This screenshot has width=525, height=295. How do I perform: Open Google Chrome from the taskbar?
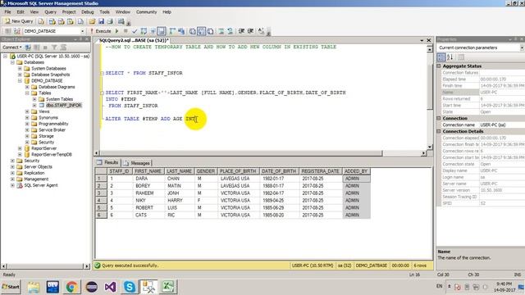[x=71, y=287]
